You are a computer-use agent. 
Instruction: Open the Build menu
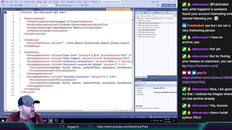click(33, 2)
